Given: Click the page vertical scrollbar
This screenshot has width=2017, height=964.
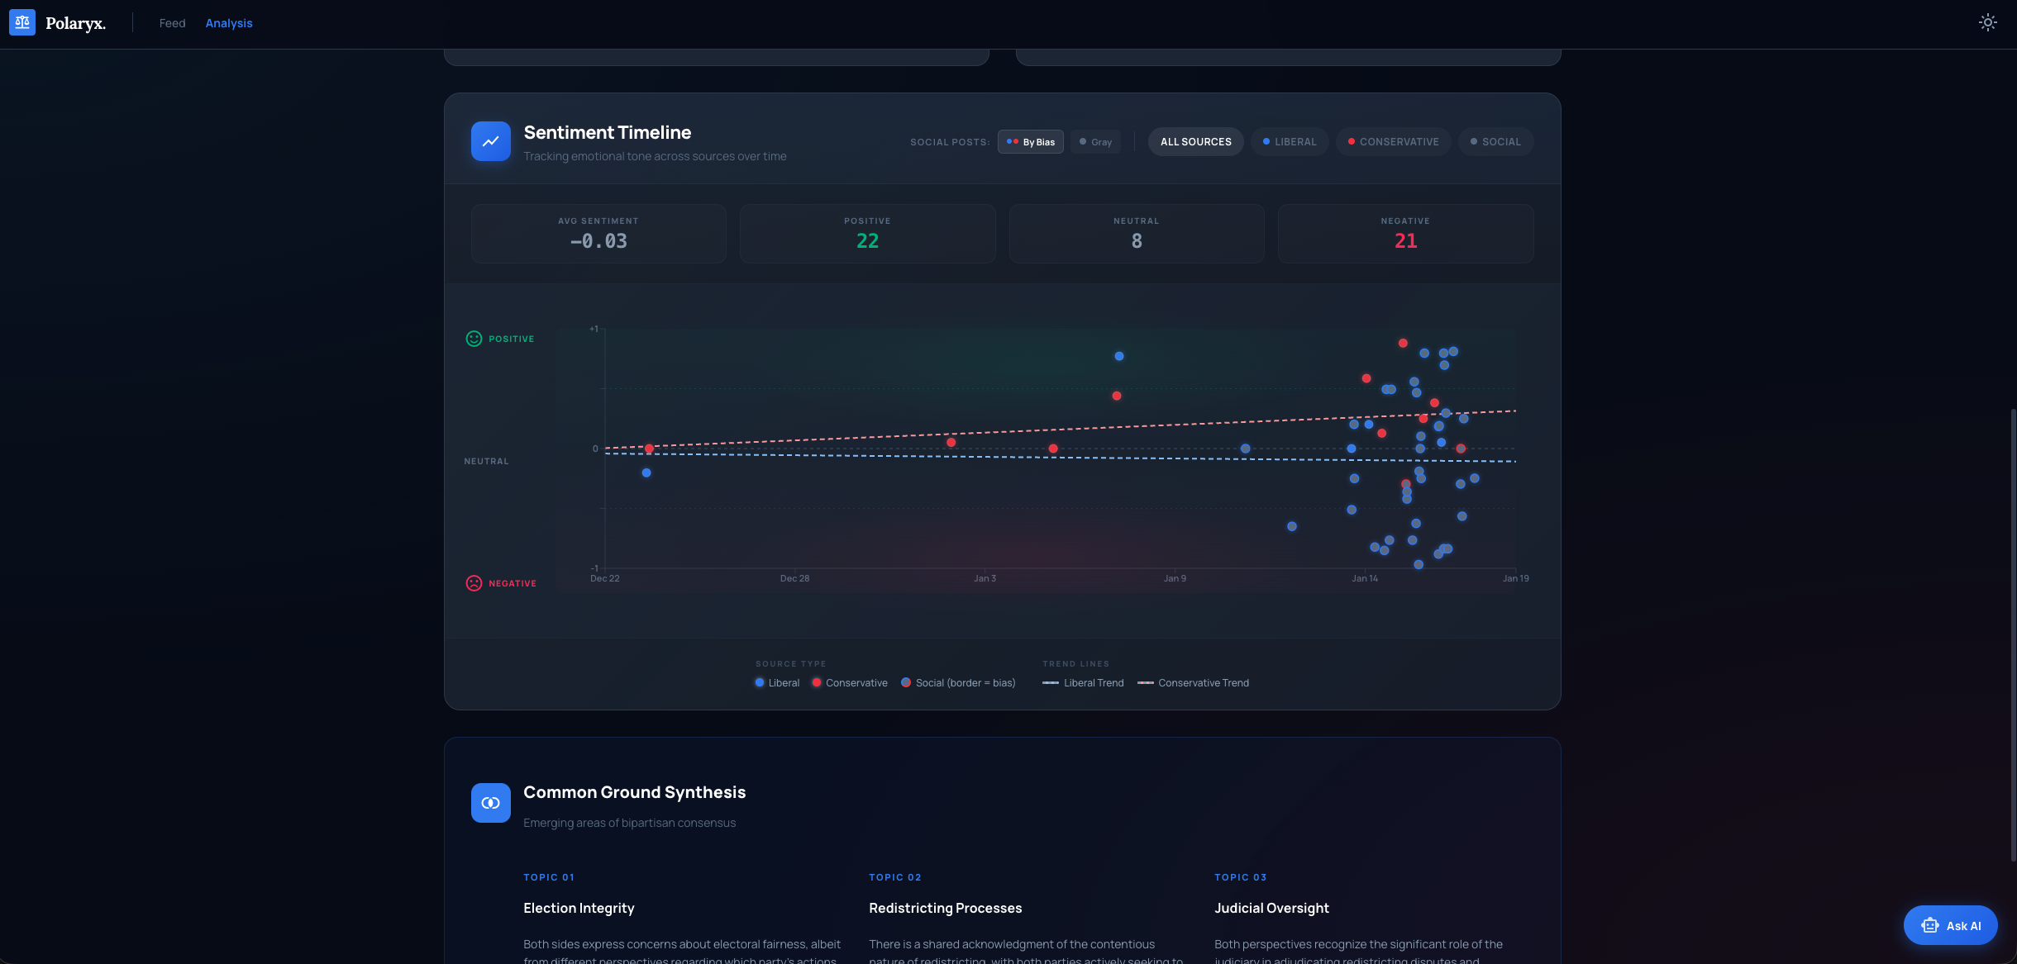Looking at the screenshot, I should (x=2012, y=634).
